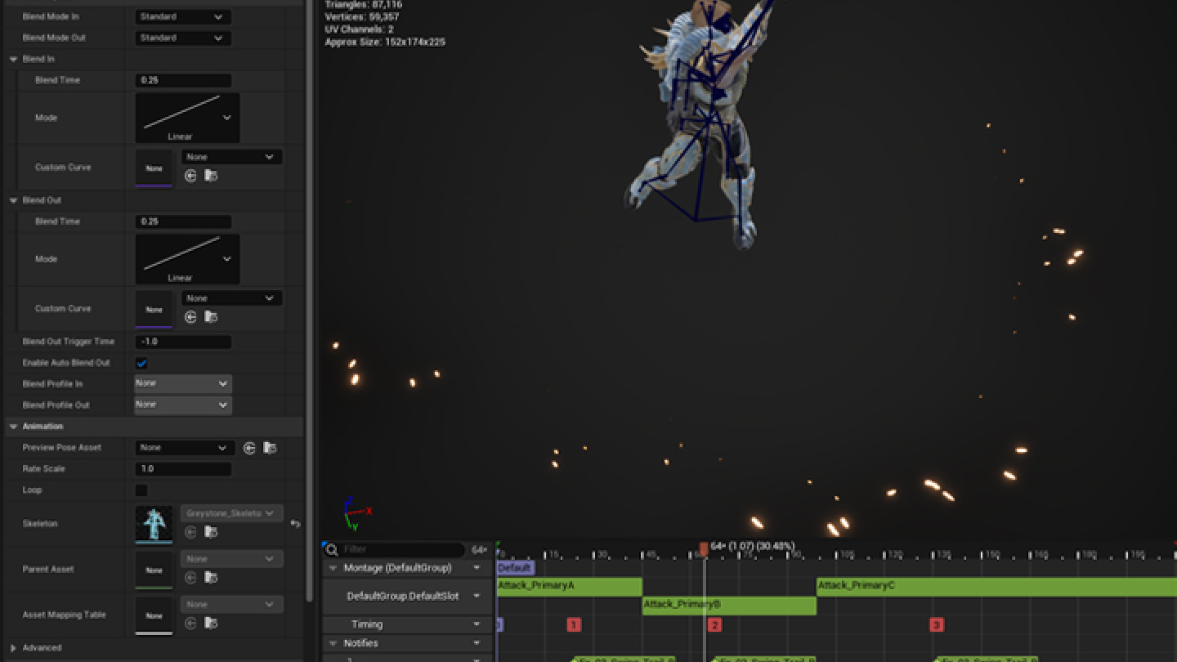Open Blend Mode Out dropdown
This screenshot has height=662, width=1177.
tap(183, 38)
